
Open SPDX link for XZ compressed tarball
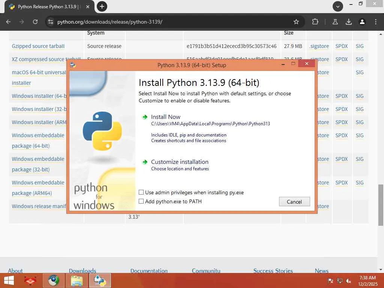coord(342,59)
